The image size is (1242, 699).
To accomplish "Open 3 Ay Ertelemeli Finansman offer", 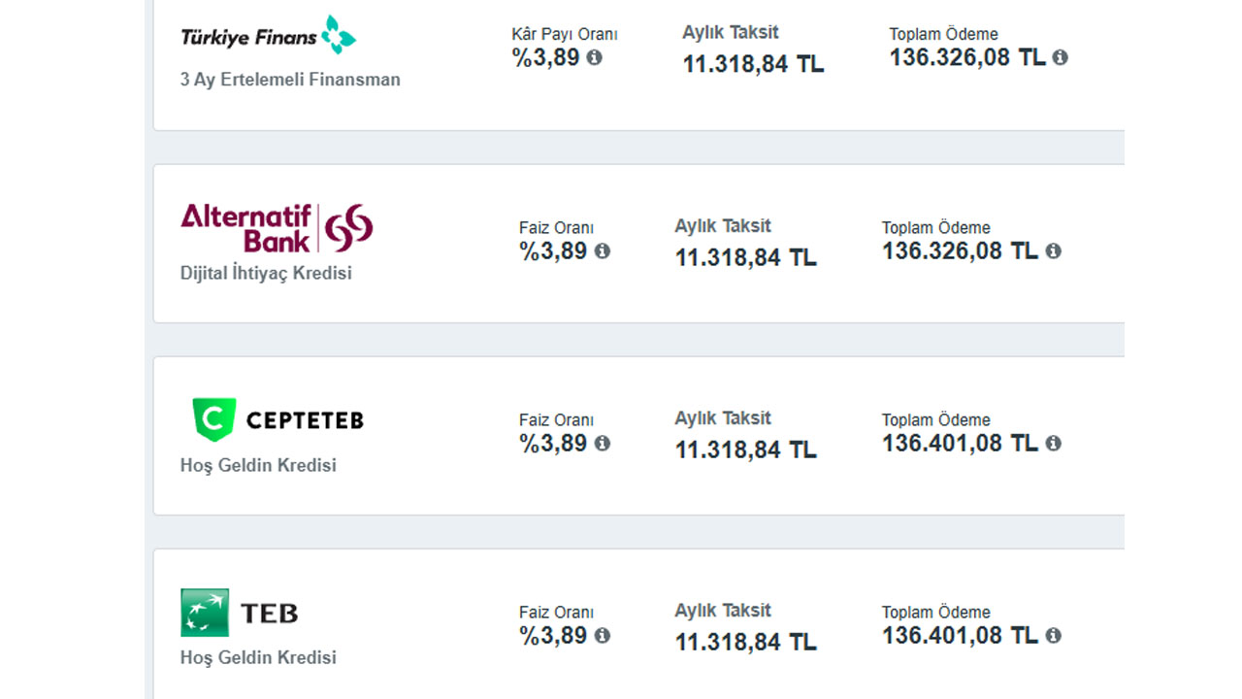I will 290,80.
